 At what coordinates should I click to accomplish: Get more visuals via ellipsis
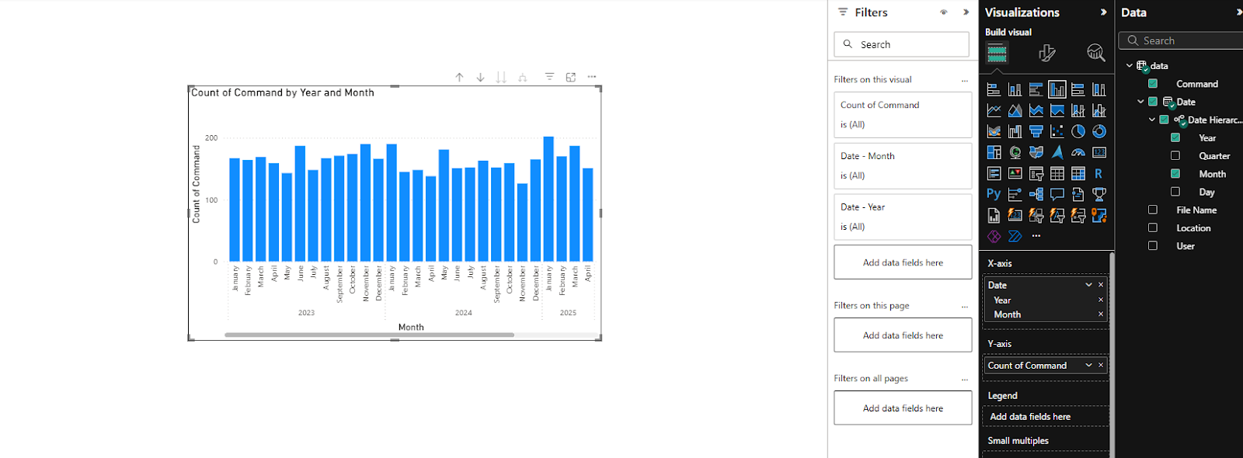(x=1036, y=236)
